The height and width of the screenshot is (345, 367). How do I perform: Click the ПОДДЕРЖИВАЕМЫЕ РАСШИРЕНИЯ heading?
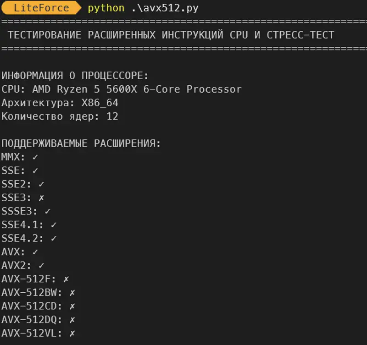(x=81, y=143)
